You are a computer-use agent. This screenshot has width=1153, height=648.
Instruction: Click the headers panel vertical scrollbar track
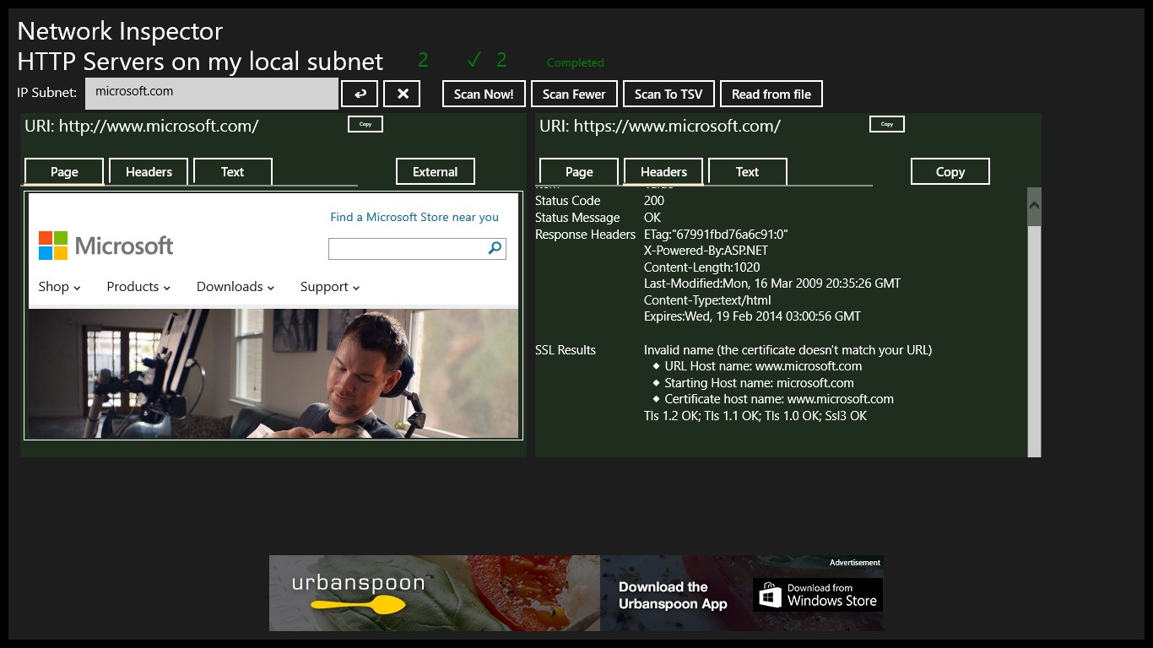[1034, 354]
